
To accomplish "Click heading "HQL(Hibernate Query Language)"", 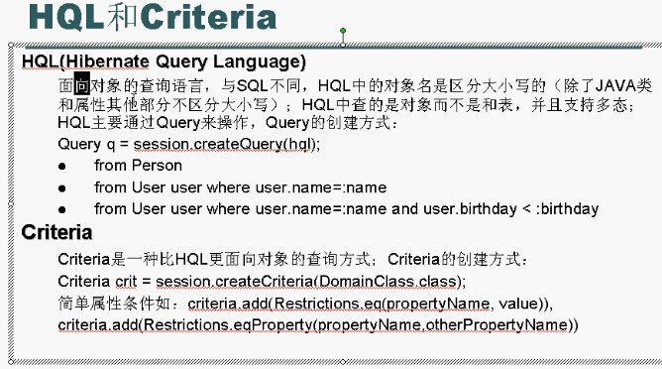I will [164, 61].
